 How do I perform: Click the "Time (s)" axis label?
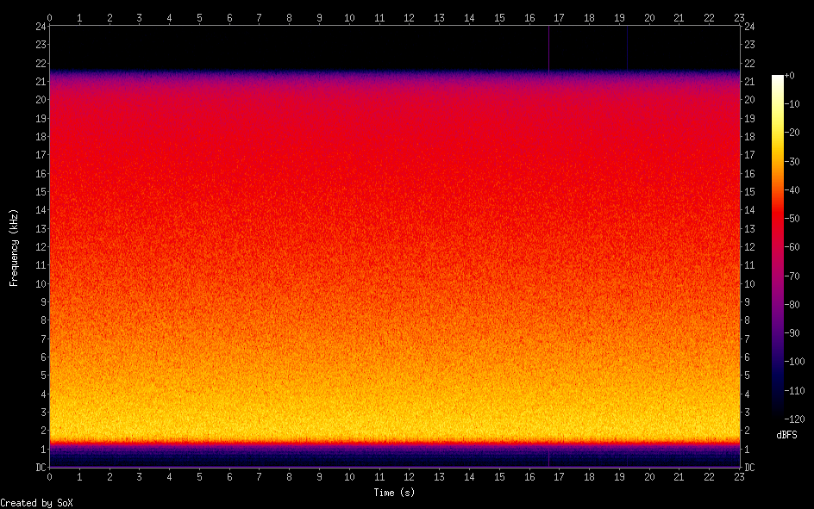[x=394, y=493]
